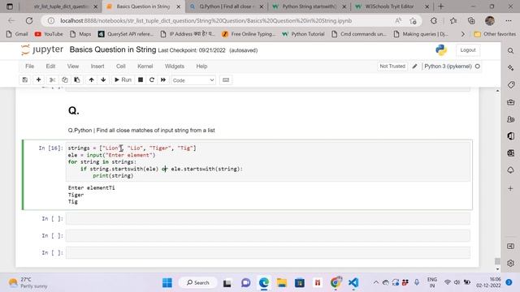
Task: Go back with browser back arrow
Action: pyautogui.click(x=11, y=20)
